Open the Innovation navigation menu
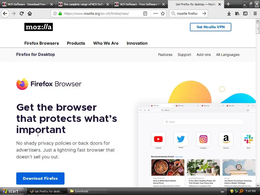 [x=137, y=43]
